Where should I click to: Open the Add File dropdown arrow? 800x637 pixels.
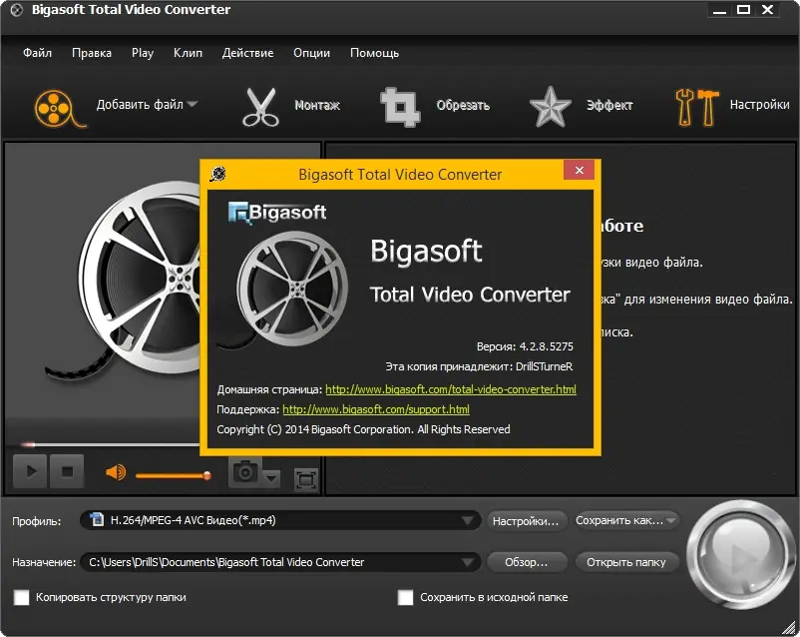tap(193, 104)
